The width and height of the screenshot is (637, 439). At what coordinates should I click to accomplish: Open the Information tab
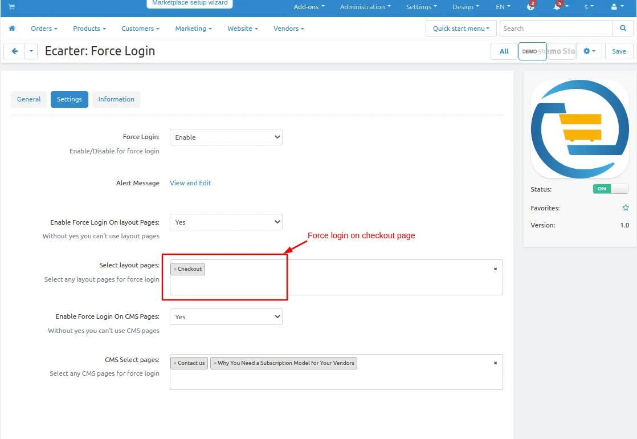point(116,99)
